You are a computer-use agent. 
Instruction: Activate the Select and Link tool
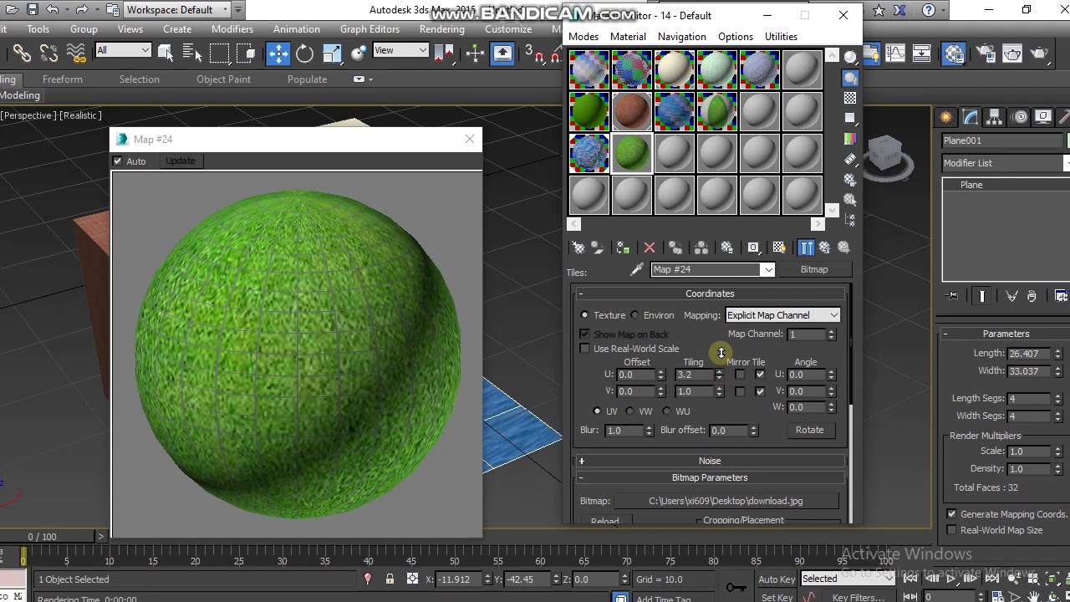pyautogui.click(x=22, y=54)
